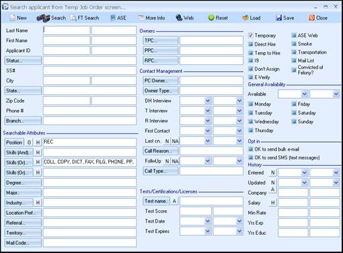This screenshot has width=343, height=253.
Task: Enable the Direct Hire checkbox
Action: 251,44
